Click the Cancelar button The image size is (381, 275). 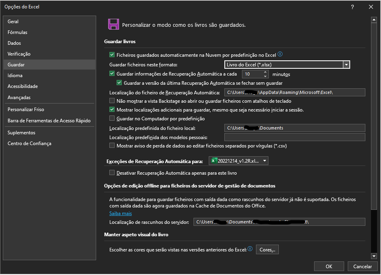(x=362, y=266)
